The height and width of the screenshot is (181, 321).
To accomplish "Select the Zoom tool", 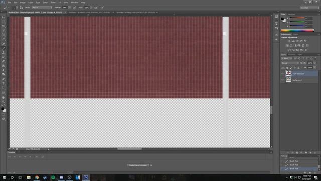I will pyautogui.click(x=3, y=102).
